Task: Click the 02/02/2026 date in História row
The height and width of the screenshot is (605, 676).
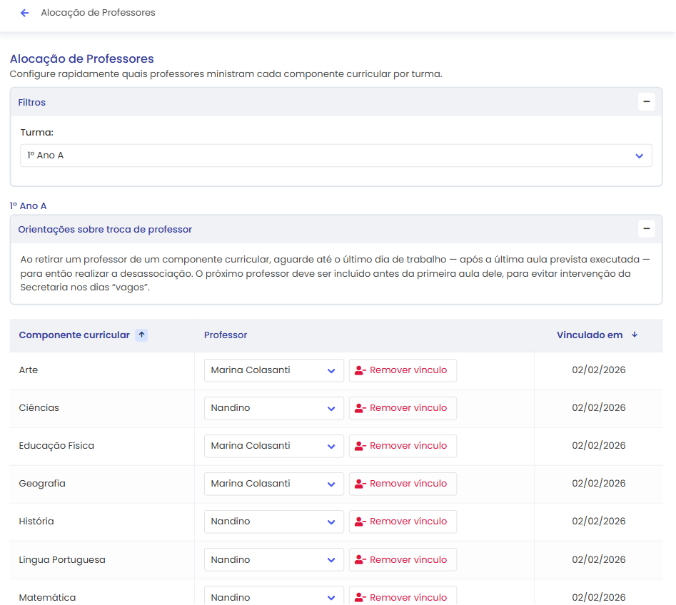Action: (598, 522)
